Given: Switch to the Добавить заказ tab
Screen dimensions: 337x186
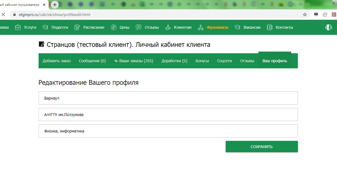Looking at the screenshot, I should pyautogui.click(x=57, y=61).
